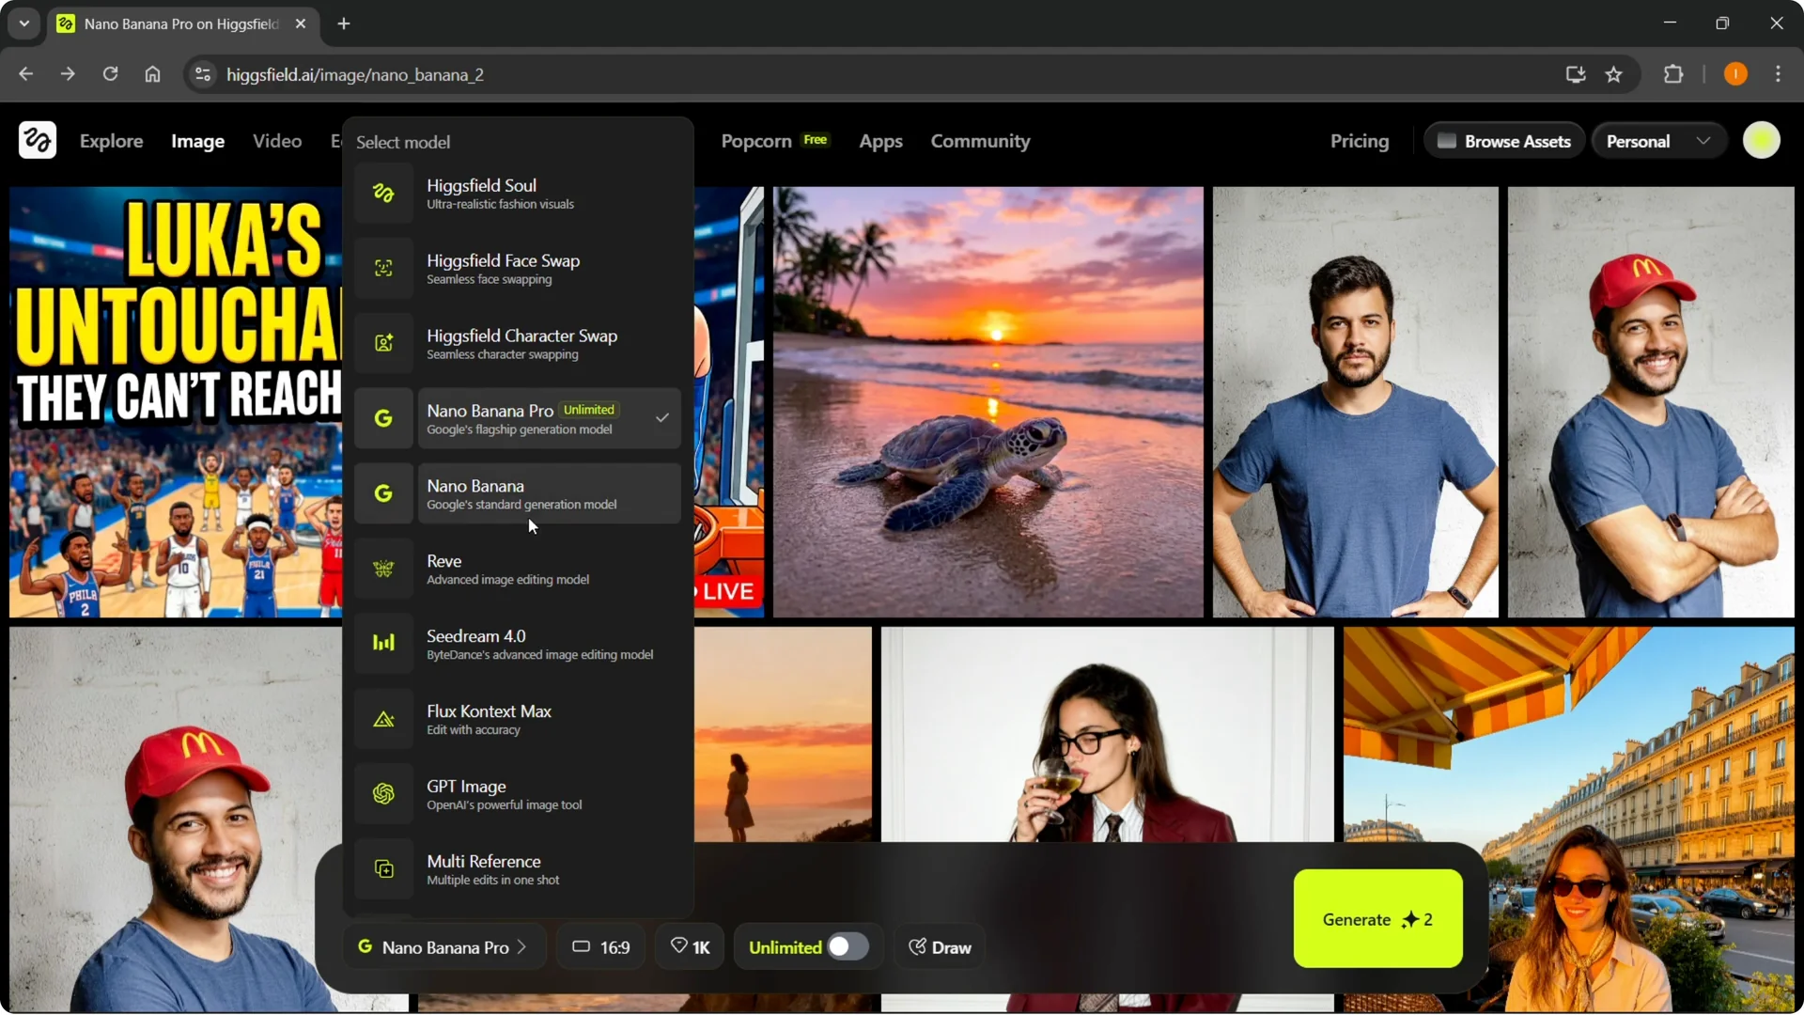Open the sea turtle sunset thumbnail
Screen dimensions: 1804x1015
coord(988,402)
